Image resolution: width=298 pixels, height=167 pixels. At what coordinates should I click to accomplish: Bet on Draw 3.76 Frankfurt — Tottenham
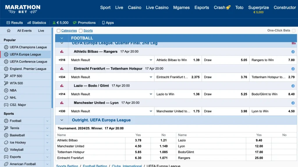[x=226, y=77]
